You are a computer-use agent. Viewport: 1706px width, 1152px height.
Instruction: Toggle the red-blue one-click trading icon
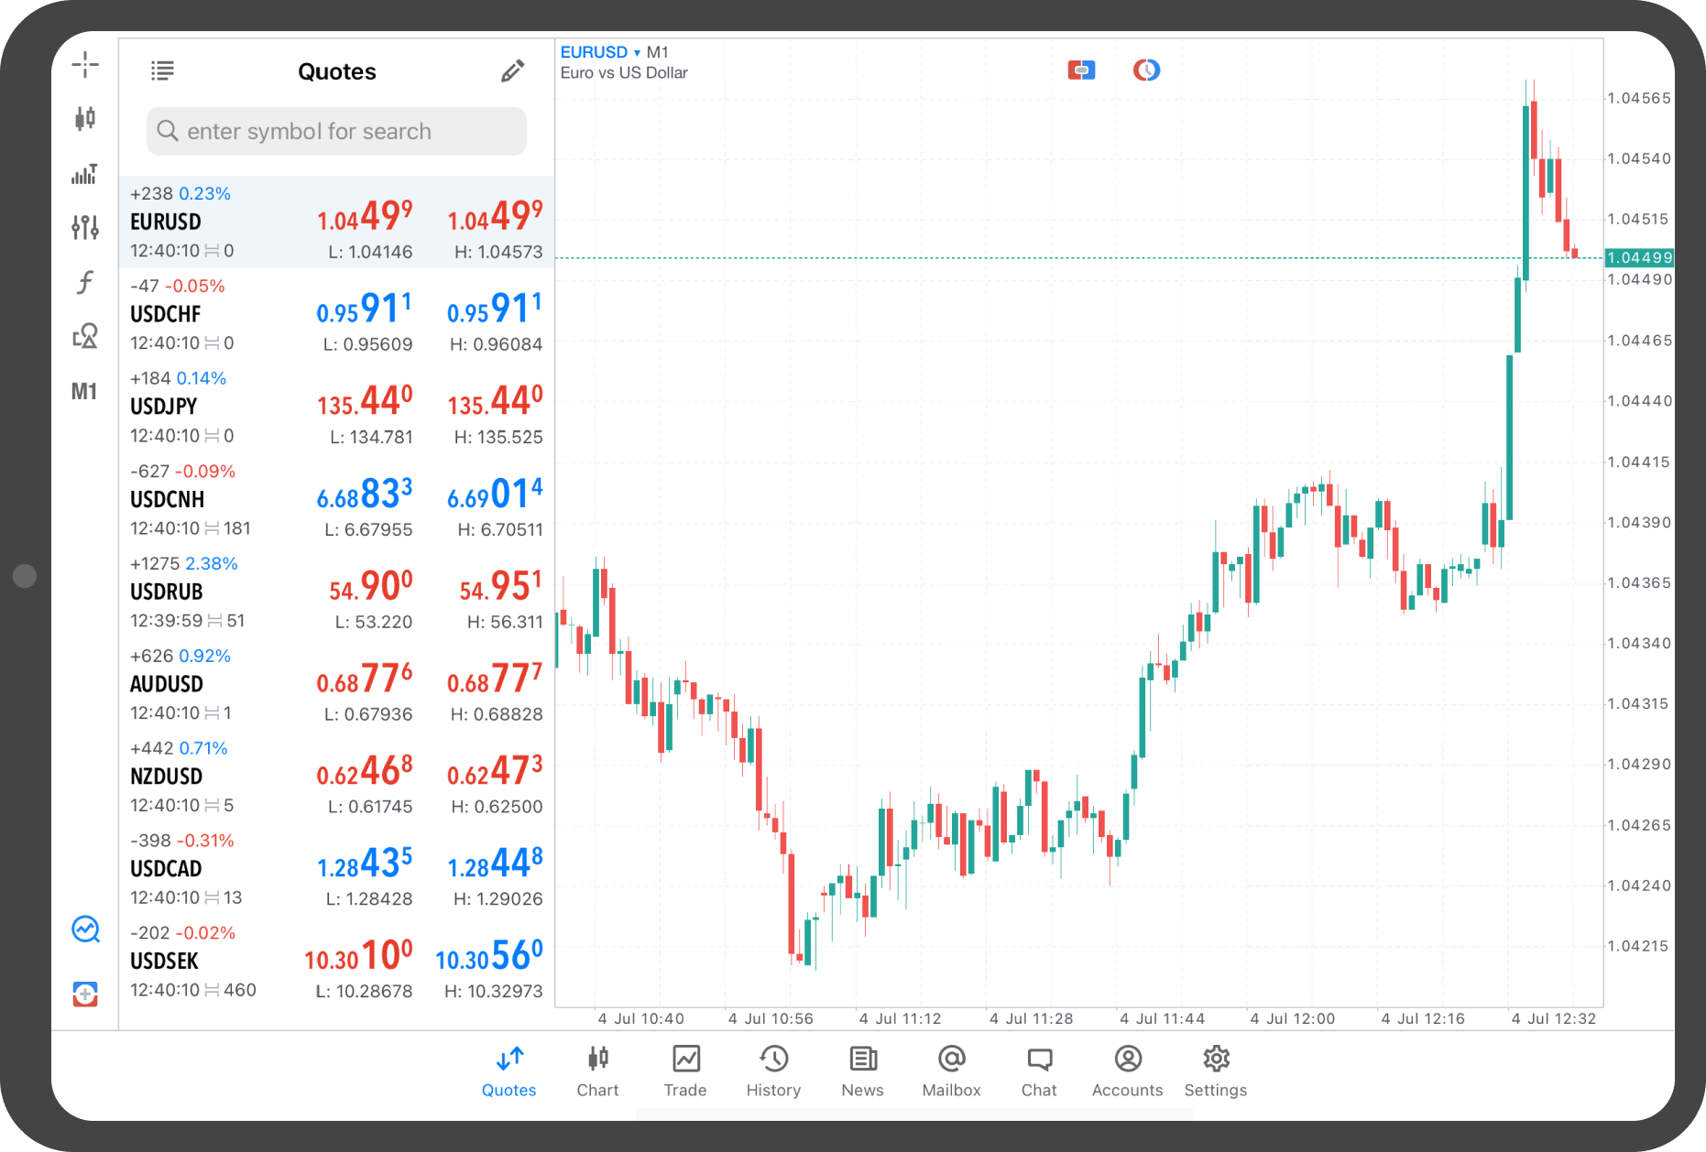tap(1081, 71)
